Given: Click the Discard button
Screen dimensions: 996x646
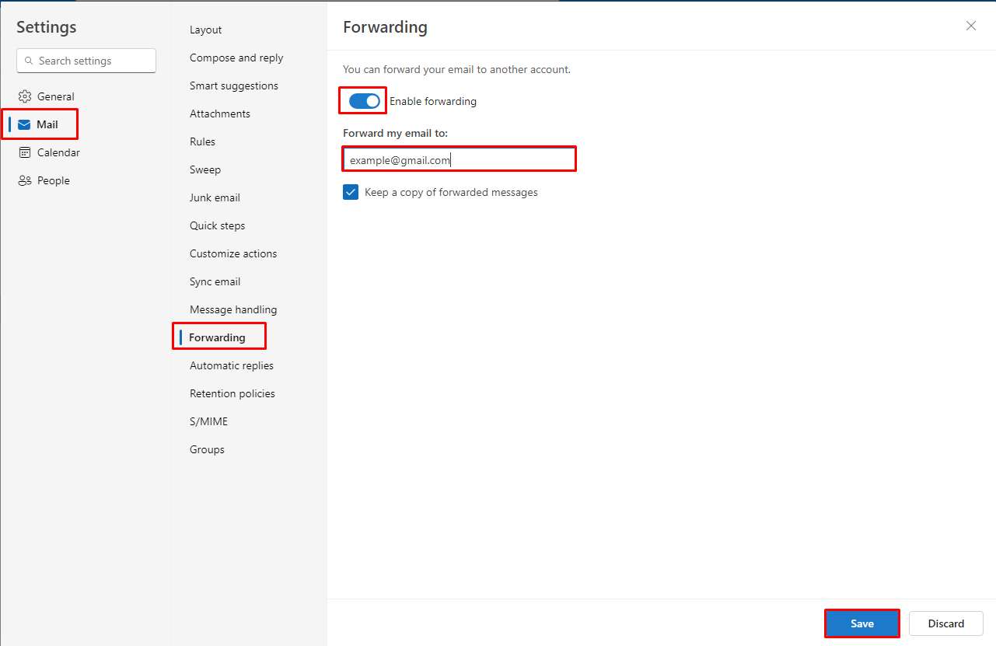Looking at the screenshot, I should pyautogui.click(x=946, y=623).
